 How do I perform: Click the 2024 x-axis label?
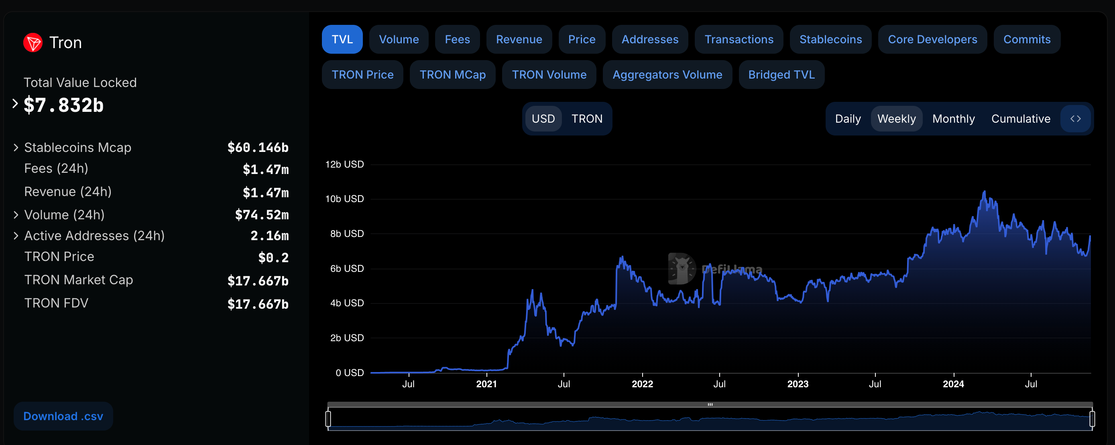(x=954, y=384)
